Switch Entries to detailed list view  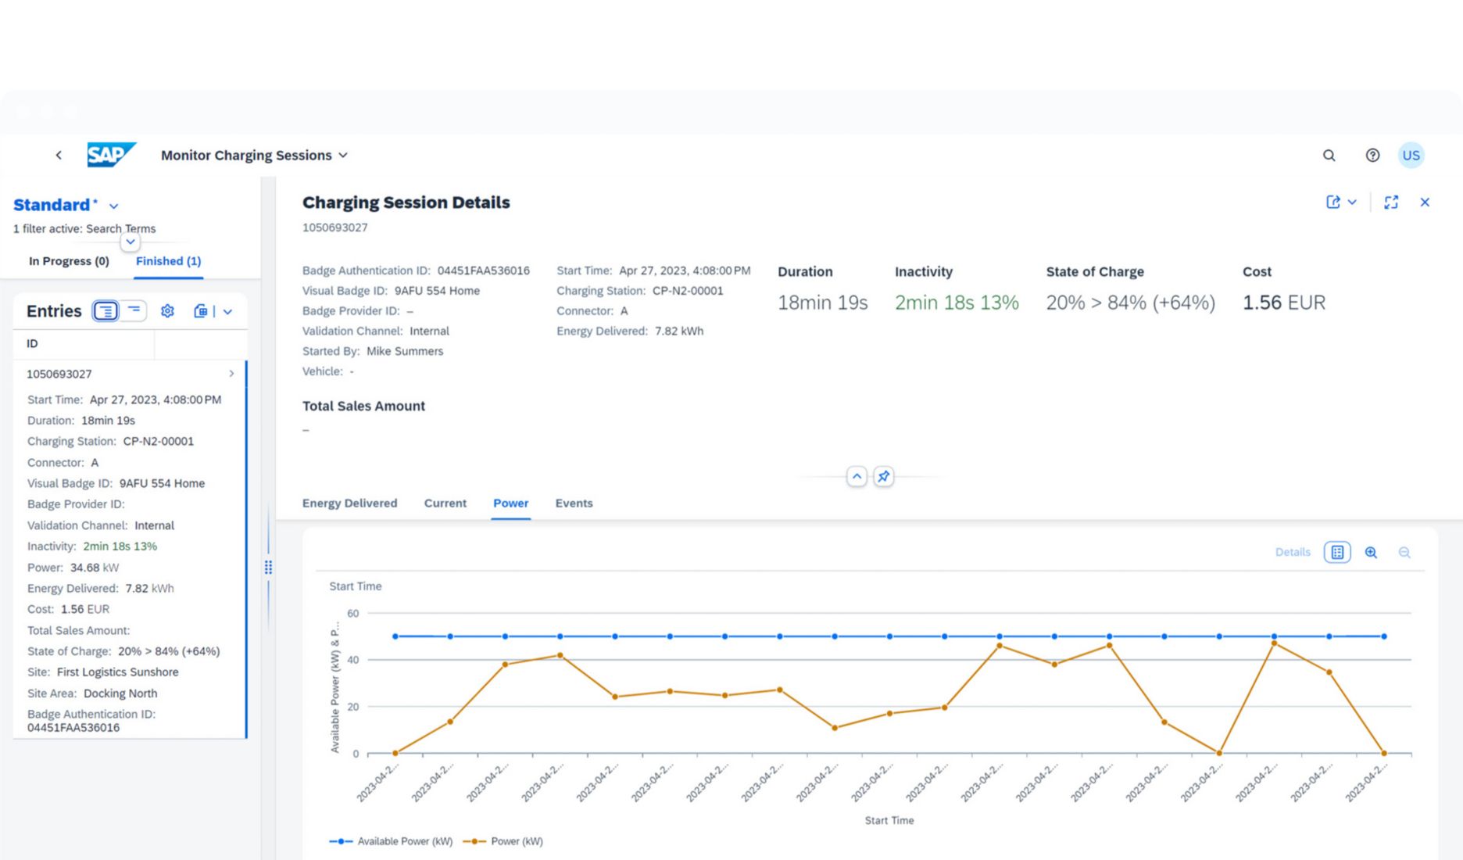pyautogui.click(x=106, y=311)
